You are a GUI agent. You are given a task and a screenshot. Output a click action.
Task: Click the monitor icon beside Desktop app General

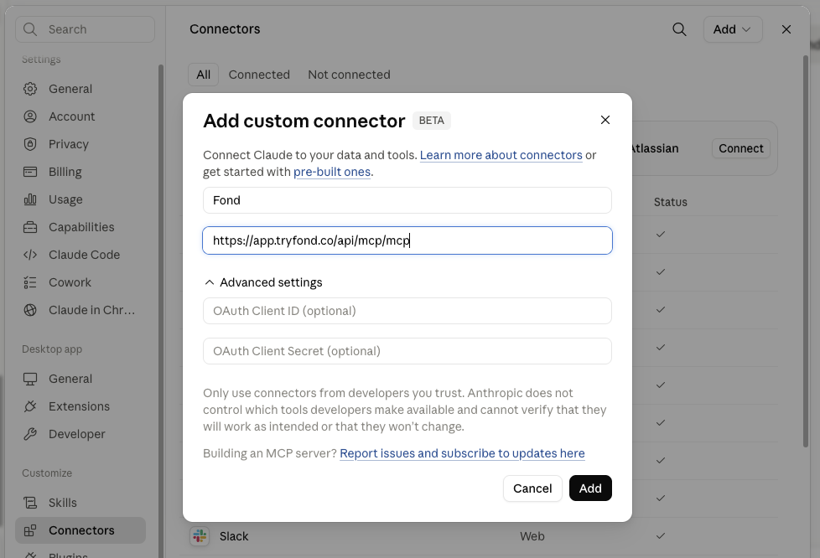point(30,379)
